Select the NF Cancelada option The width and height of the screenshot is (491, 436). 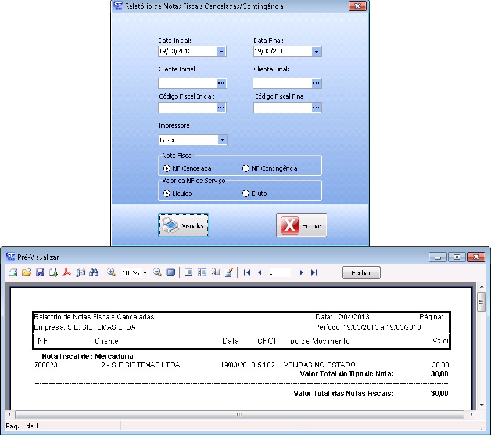coord(167,168)
